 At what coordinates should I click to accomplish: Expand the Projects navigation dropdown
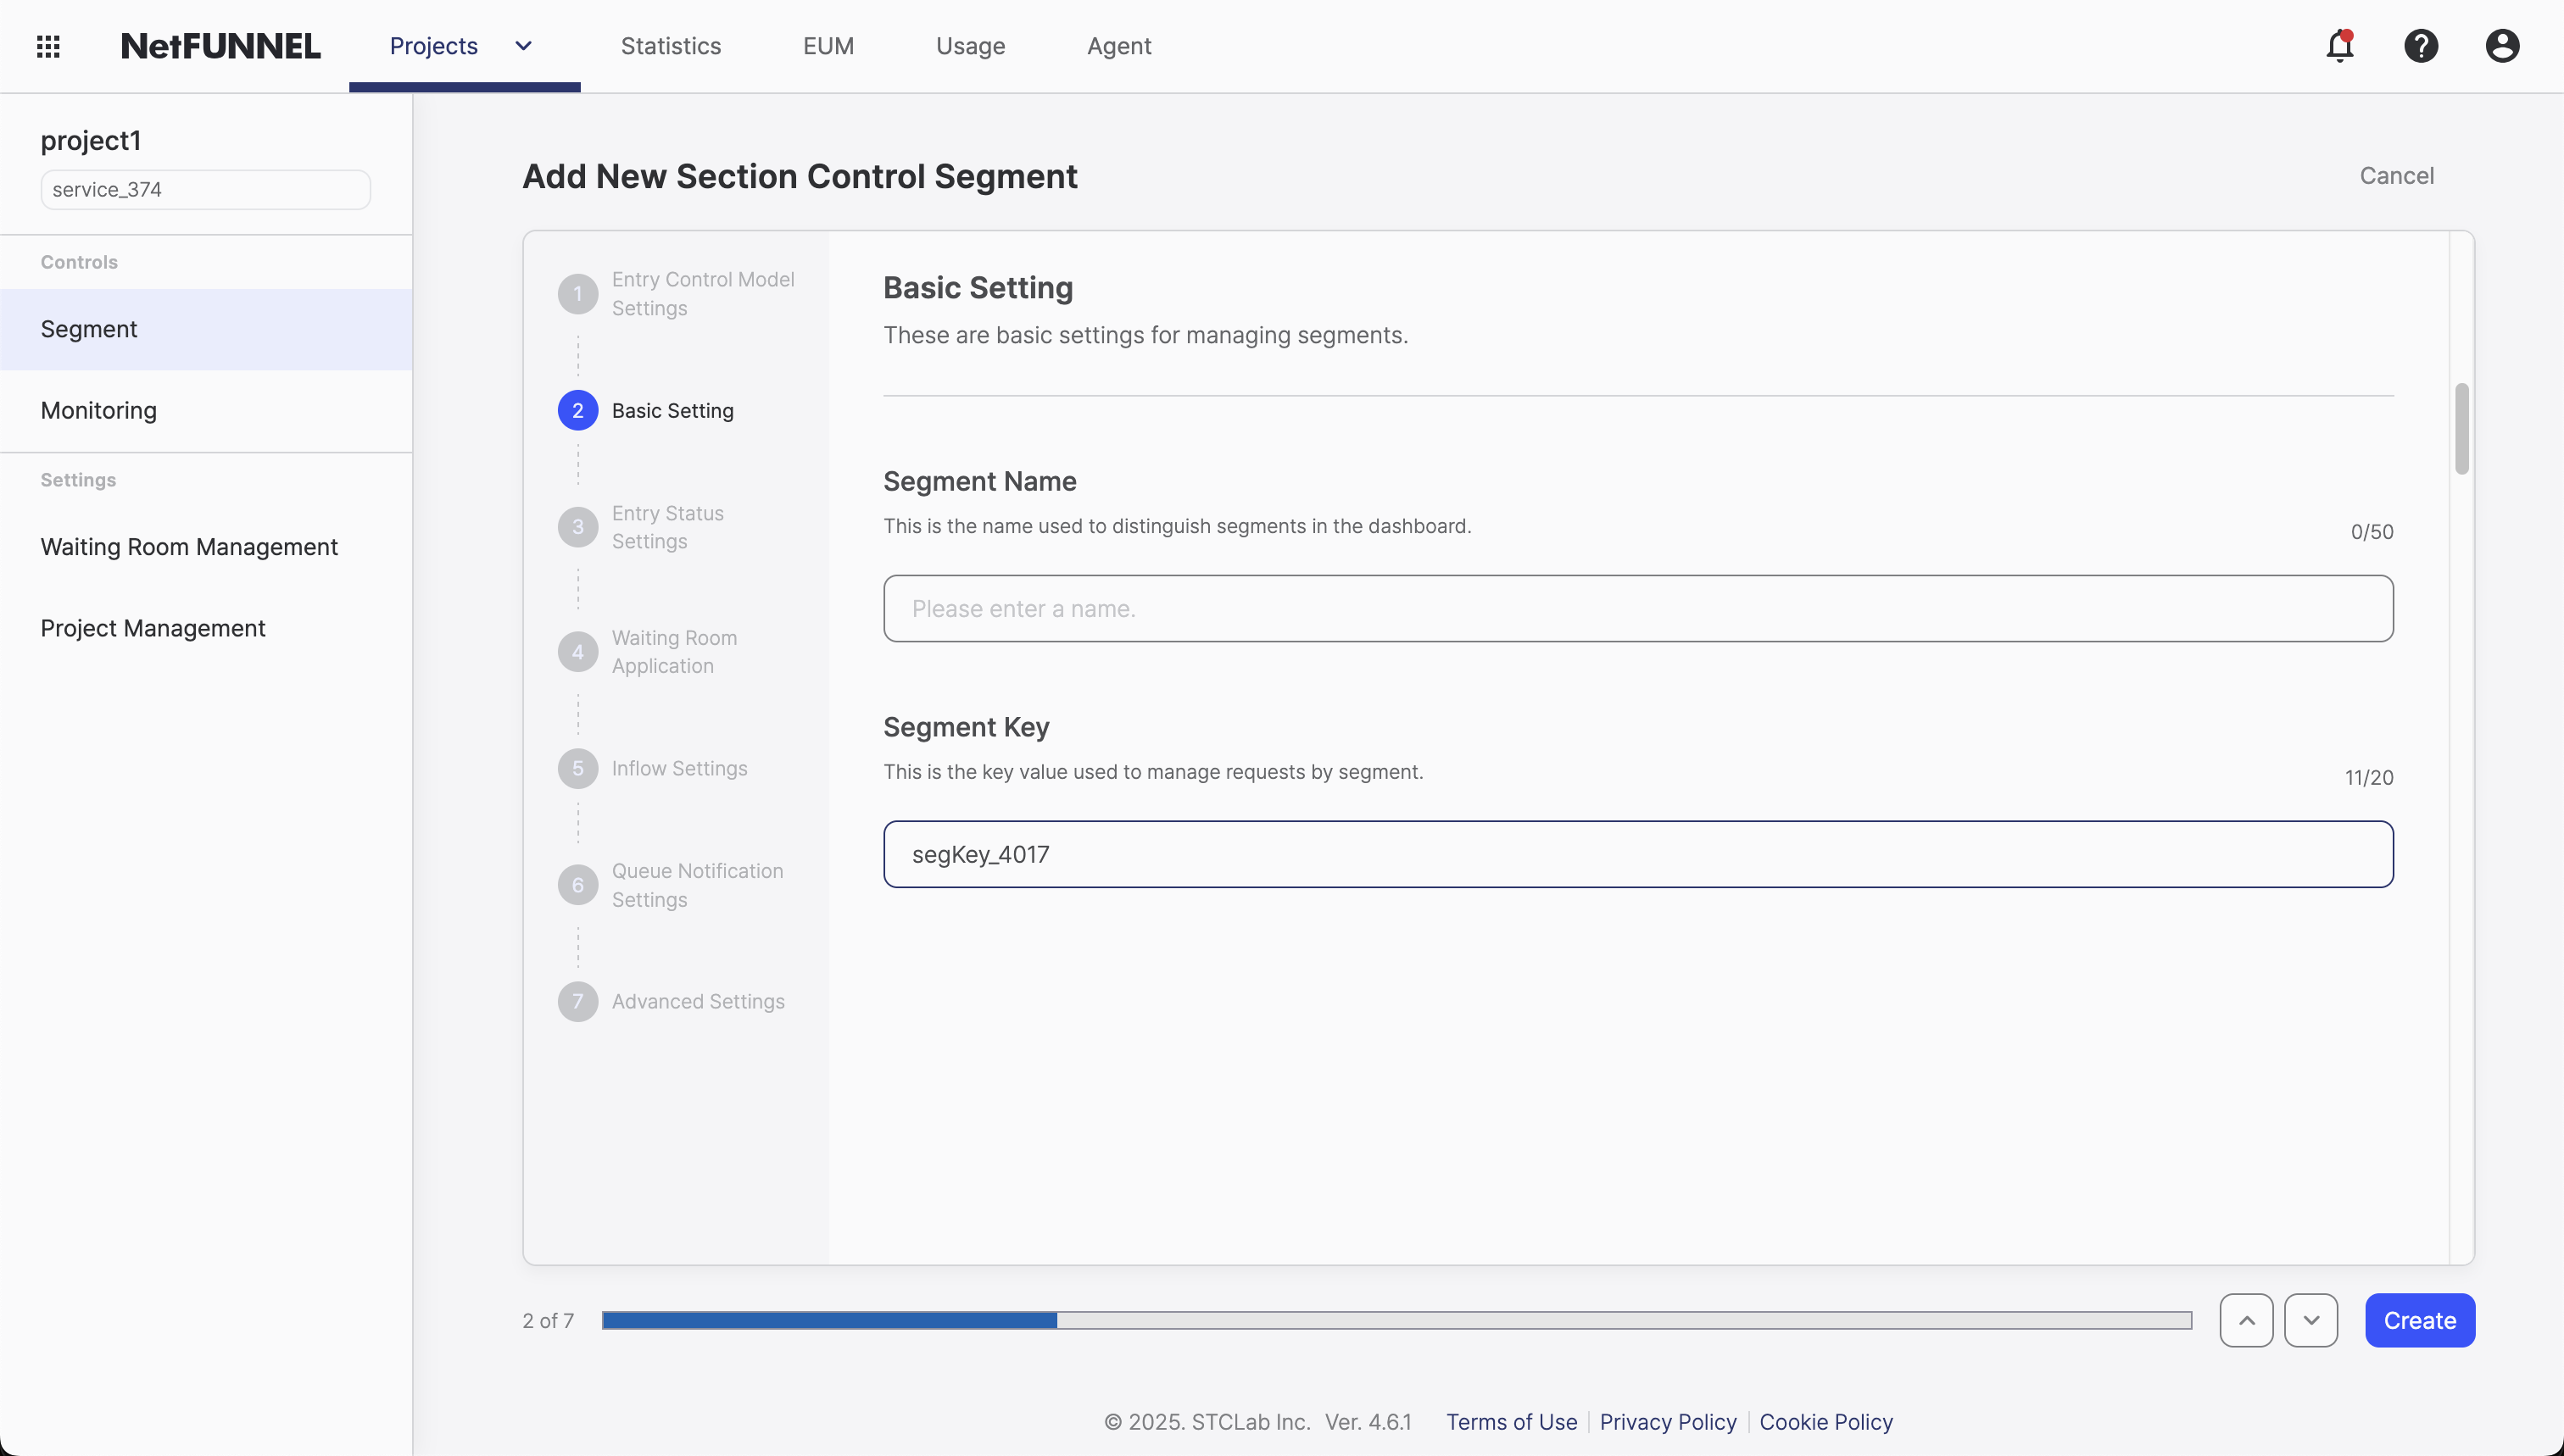coord(523,46)
